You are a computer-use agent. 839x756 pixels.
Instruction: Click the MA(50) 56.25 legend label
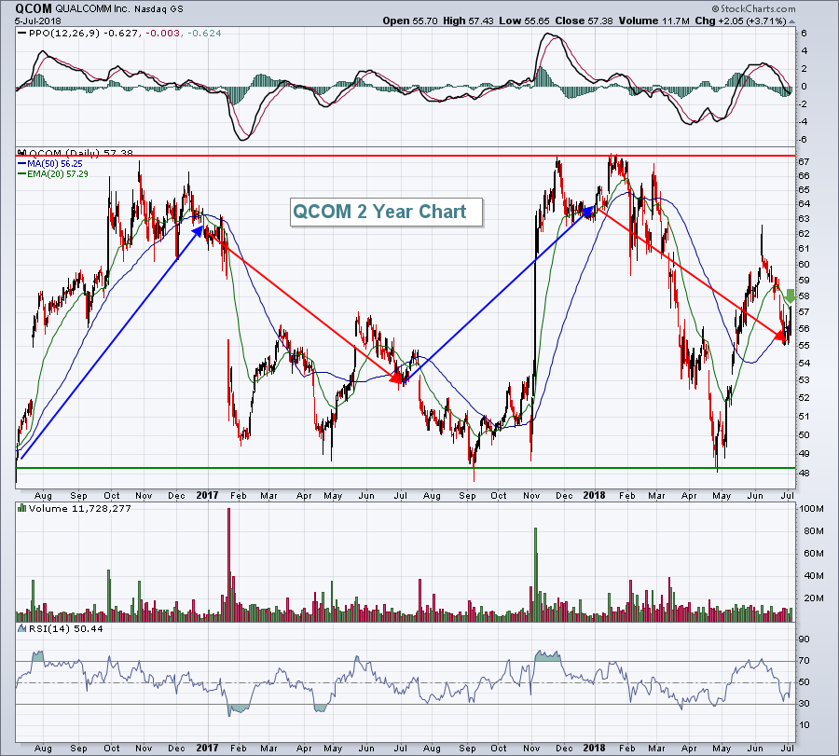pyautogui.click(x=55, y=164)
